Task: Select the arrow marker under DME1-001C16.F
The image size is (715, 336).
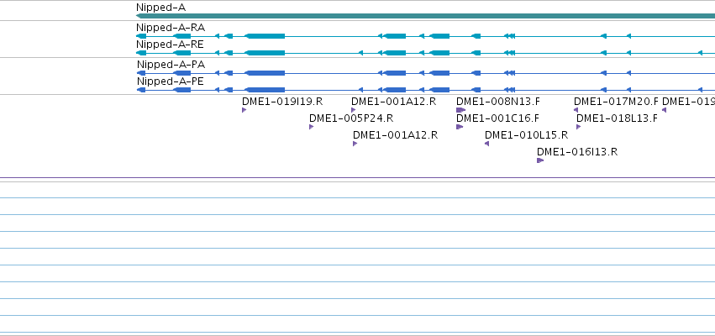Action: point(460,127)
